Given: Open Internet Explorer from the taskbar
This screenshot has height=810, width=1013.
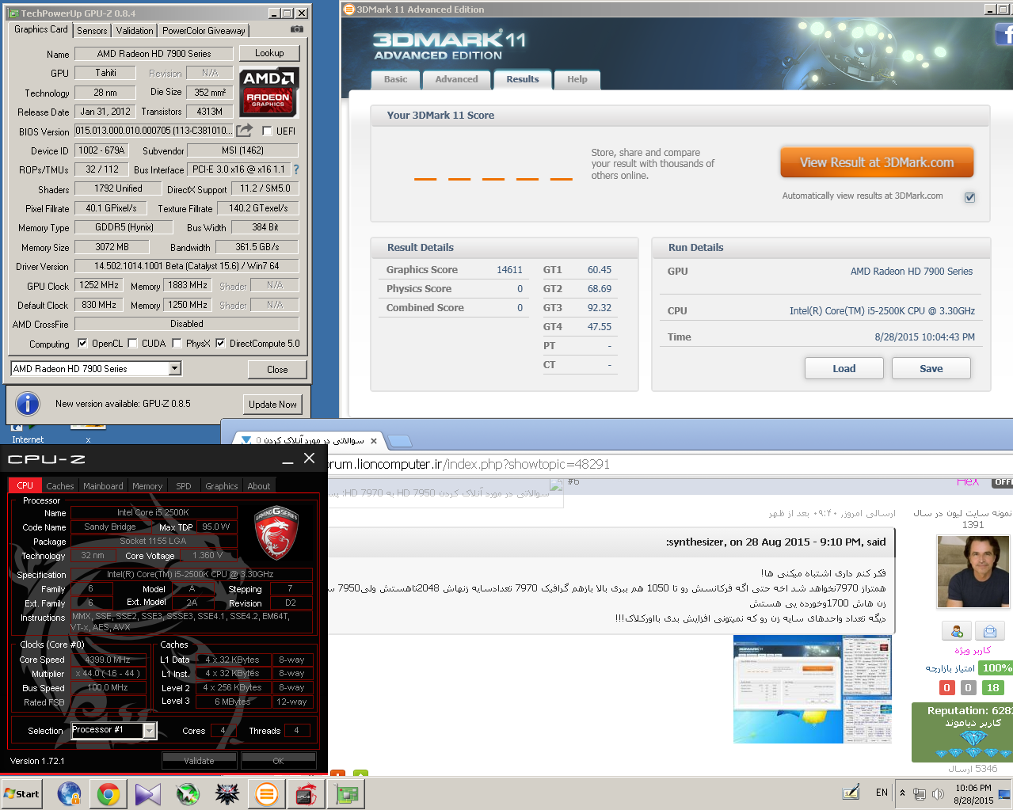Looking at the screenshot, I should coord(69,793).
